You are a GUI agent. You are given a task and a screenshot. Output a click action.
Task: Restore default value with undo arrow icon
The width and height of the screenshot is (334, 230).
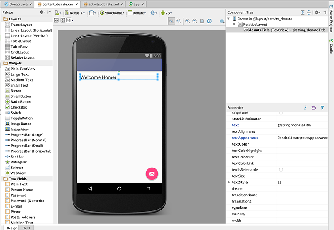tap(314, 108)
